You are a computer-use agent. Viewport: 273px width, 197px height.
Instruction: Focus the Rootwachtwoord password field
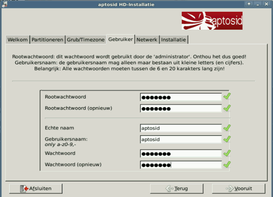click(181, 97)
